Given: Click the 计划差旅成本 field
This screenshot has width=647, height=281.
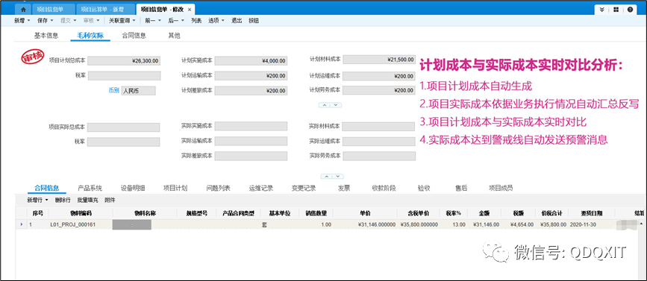Looking at the screenshot, I should coord(251,91).
